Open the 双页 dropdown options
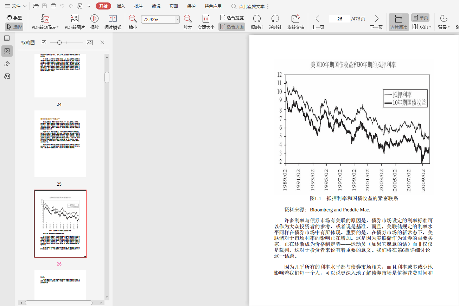The height and width of the screenshot is (306, 459). tap(422, 27)
